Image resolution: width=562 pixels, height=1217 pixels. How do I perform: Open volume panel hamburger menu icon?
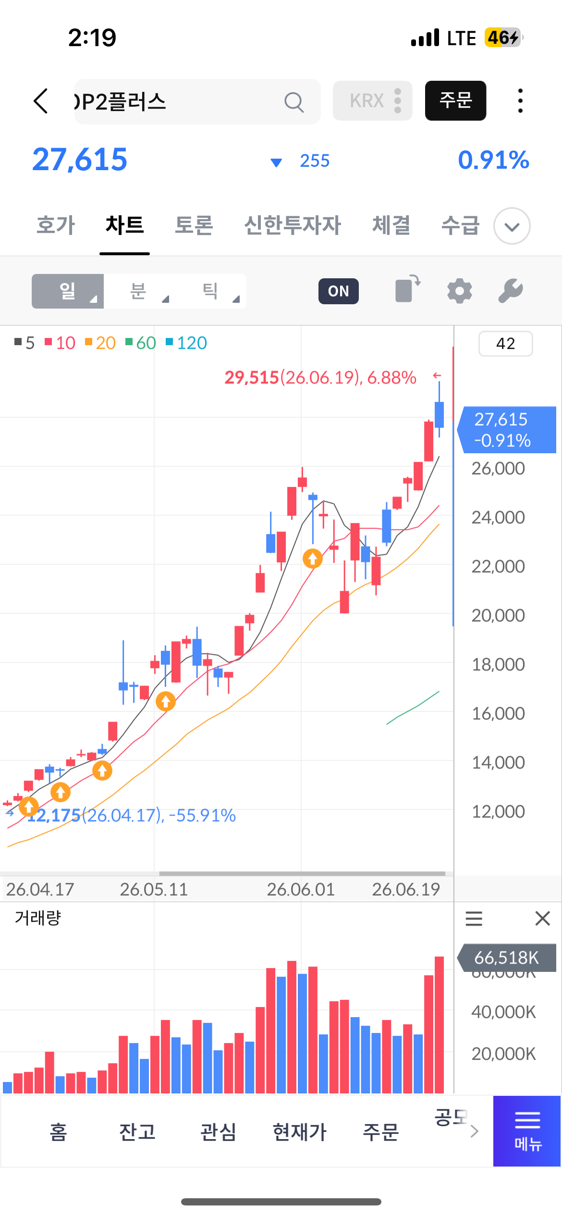[474, 919]
